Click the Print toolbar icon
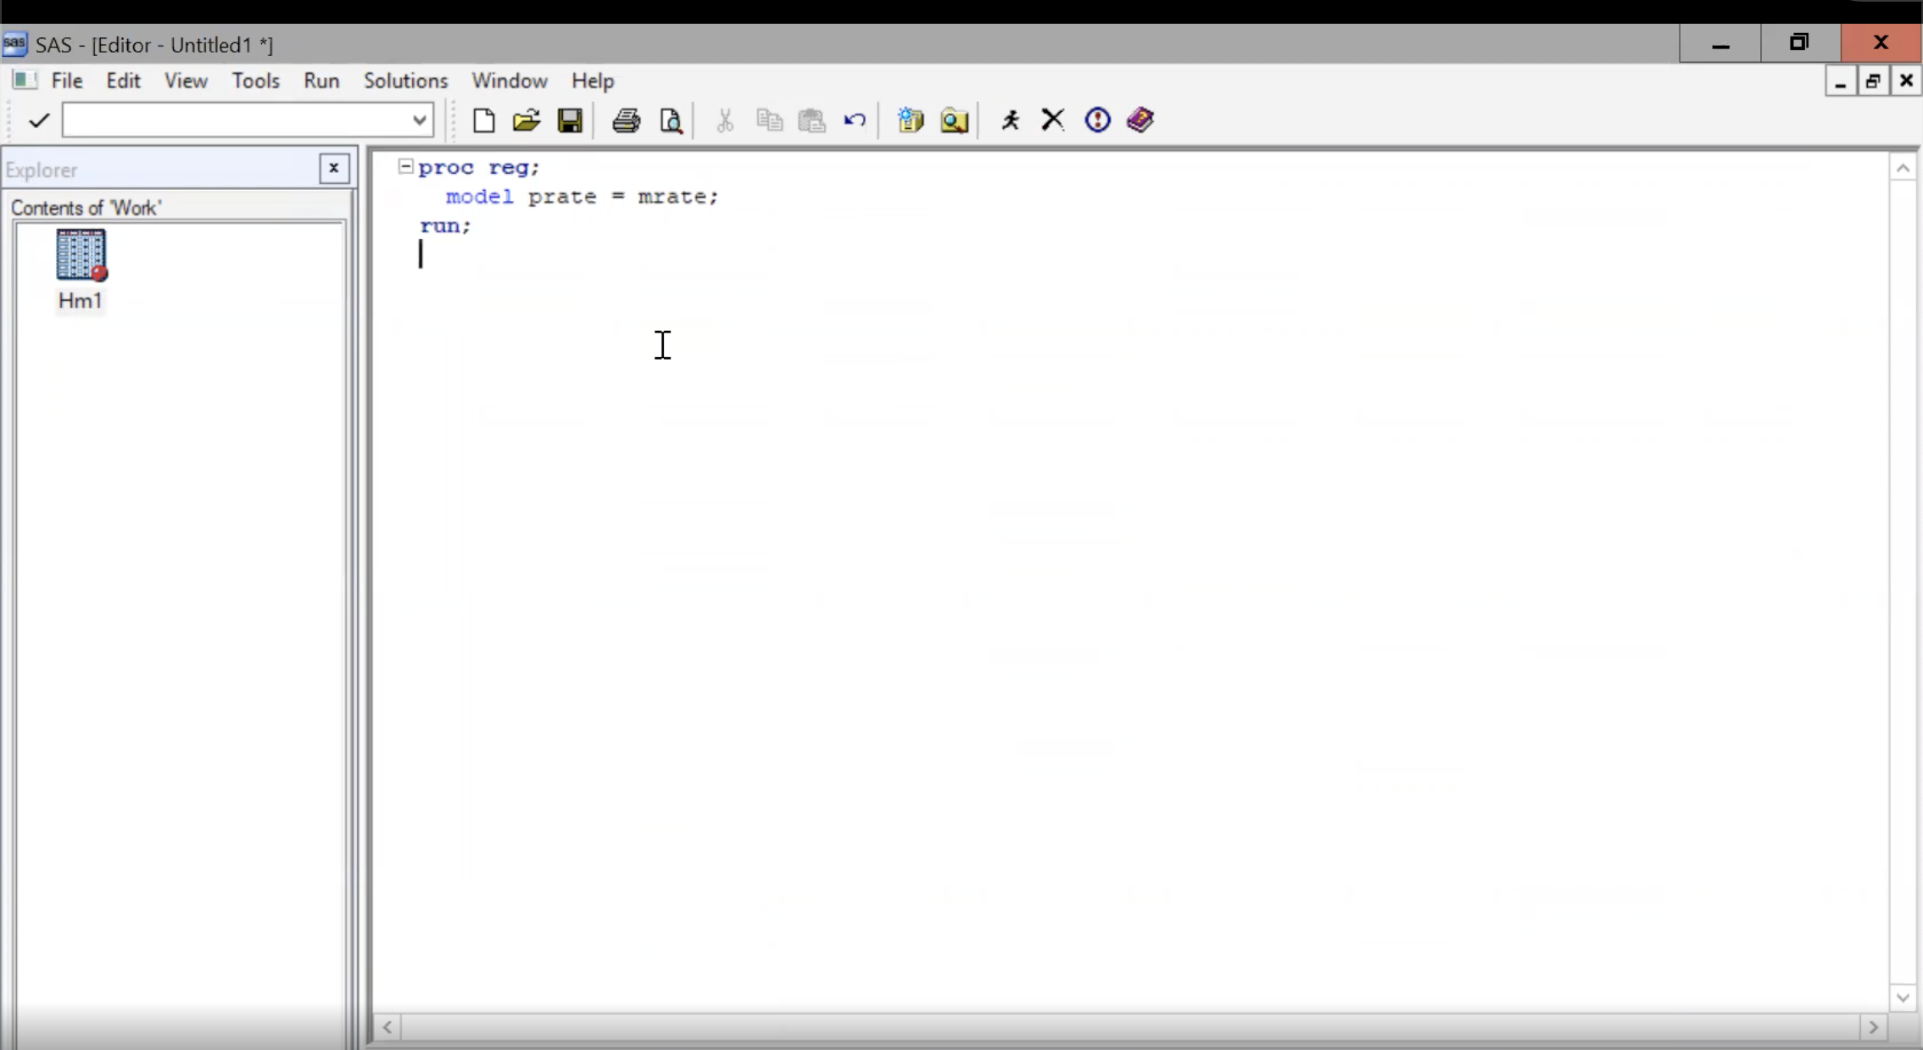1923x1050 pixels. tap(626, 120)
